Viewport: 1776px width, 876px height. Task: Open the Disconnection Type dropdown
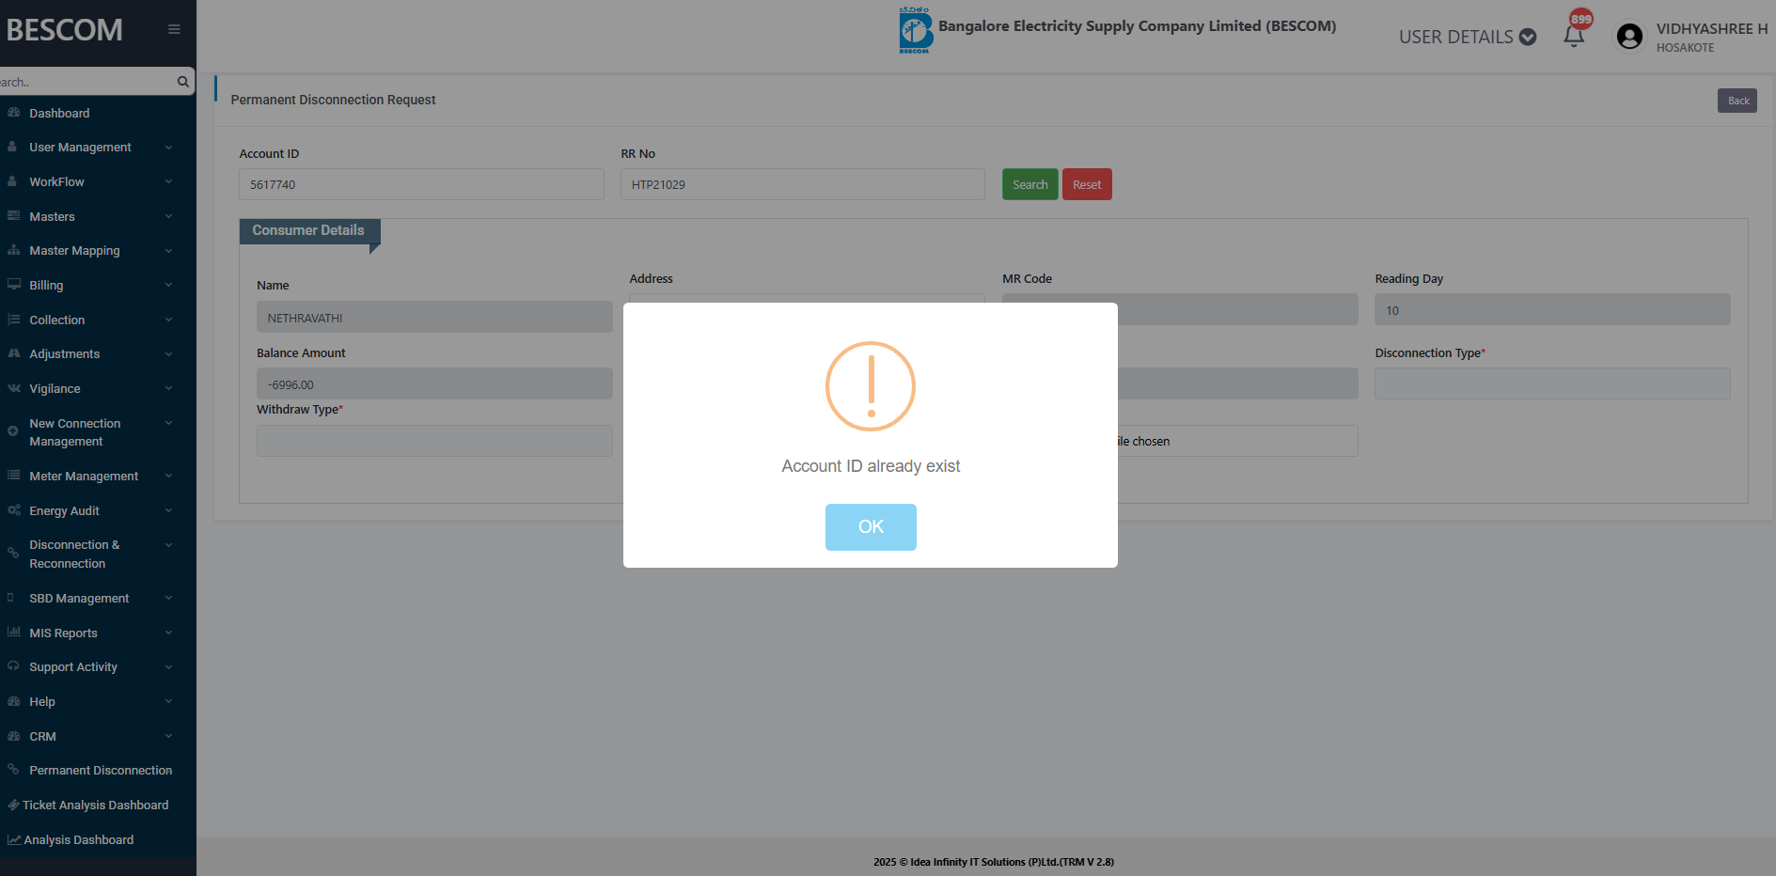coord(1552,383)
